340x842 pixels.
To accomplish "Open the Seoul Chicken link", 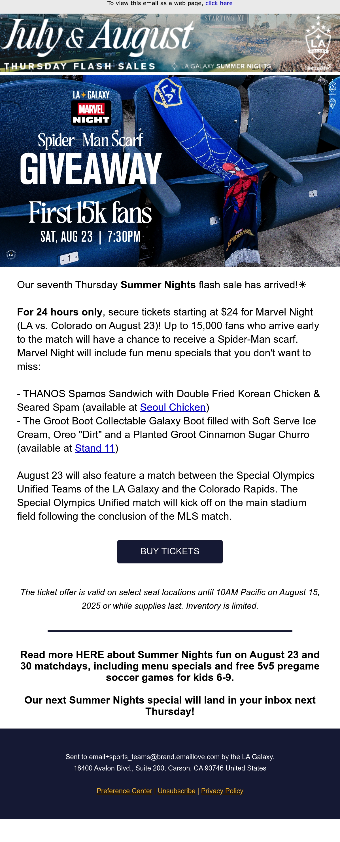I will click(173, 407).
